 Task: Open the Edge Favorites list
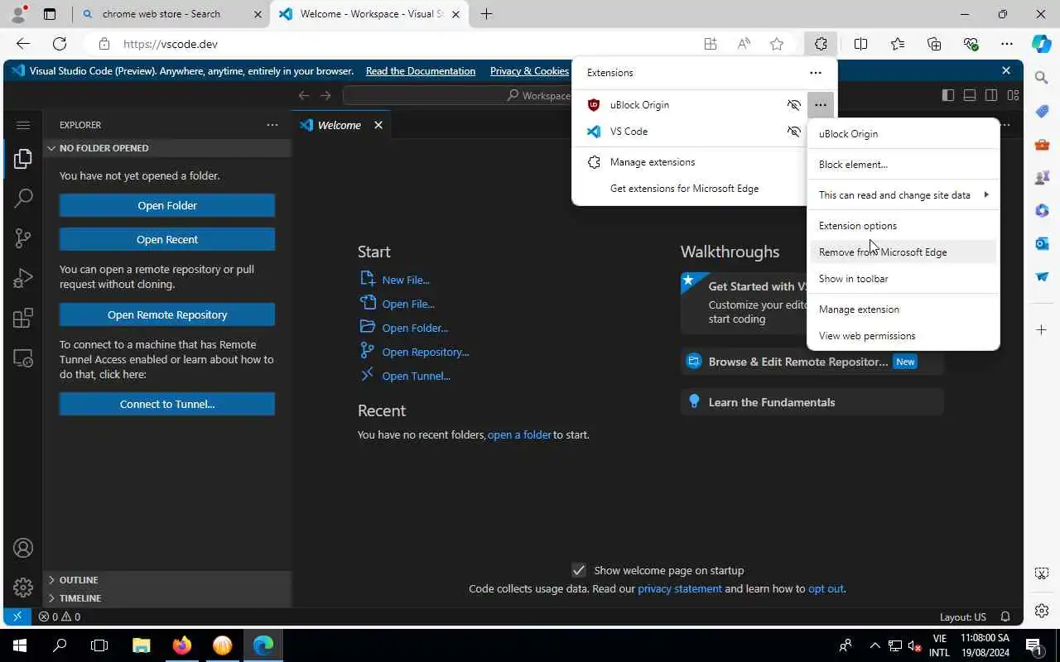click(x=898, y=44)
